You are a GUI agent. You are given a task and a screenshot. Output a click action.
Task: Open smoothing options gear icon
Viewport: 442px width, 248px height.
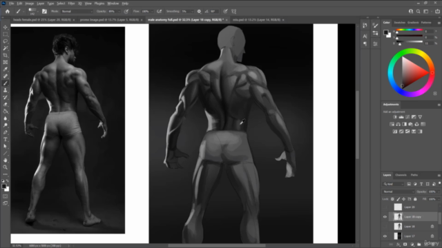(x=199, y=12)
